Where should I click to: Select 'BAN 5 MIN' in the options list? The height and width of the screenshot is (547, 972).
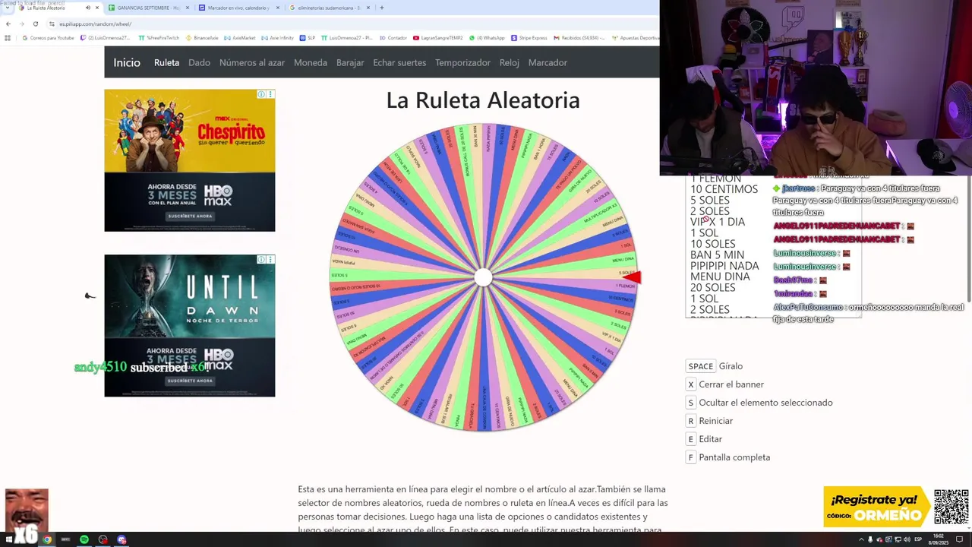(717, 255)
